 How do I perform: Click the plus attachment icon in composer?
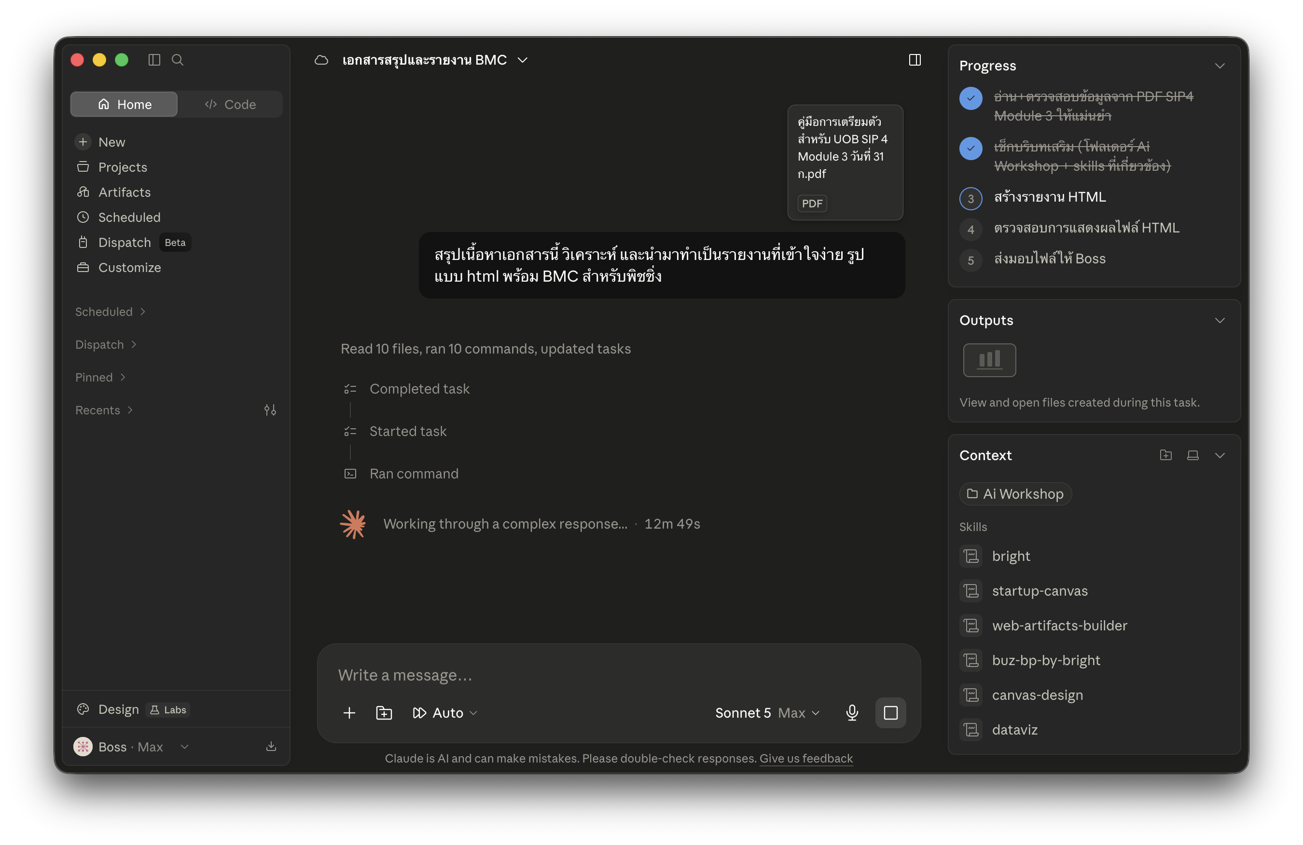click(349, 712)
